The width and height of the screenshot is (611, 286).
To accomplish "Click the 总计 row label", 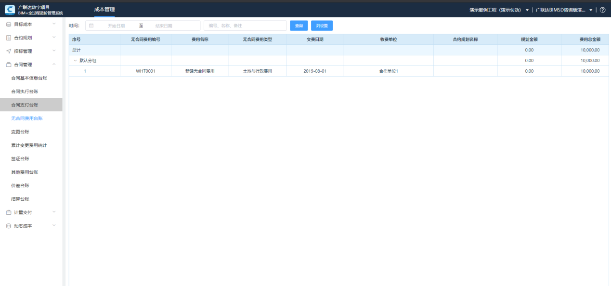I will pos(77,50).
